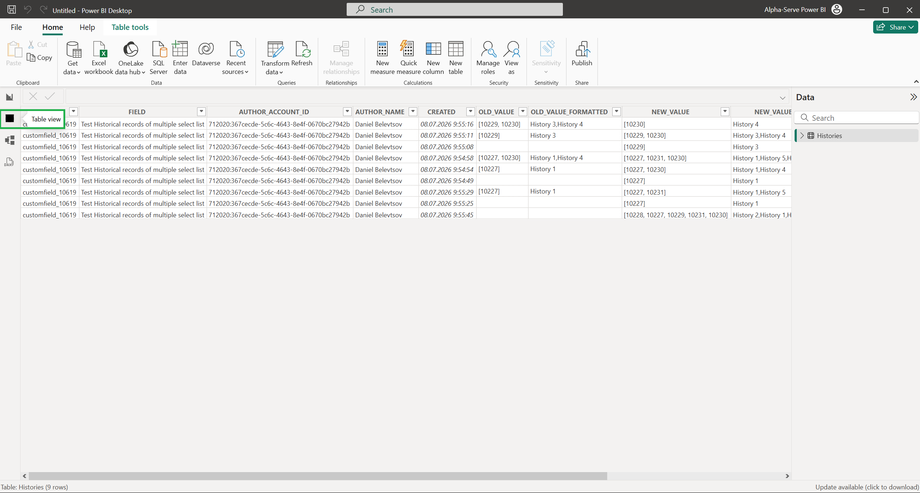
Task: Open Transform data editor
Action: 275,58
